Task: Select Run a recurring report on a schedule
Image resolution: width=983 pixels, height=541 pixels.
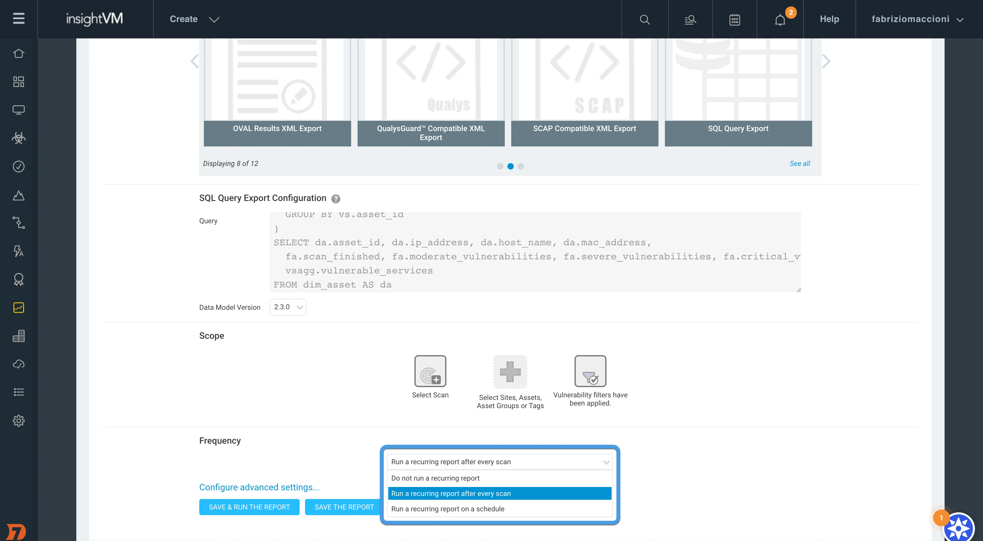Action: coord(499,509)
